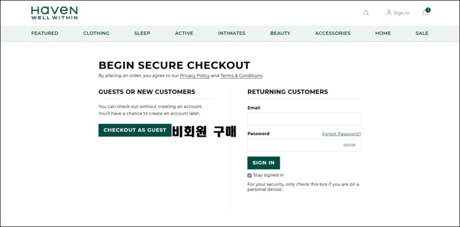This screenshot has width=460, height=227.
Task: Go to Haven Well Within logo home
Action: pos(54,13)
